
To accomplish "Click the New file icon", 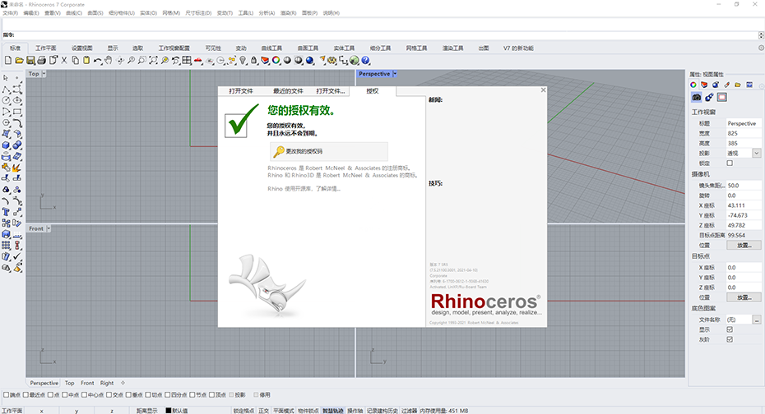I will click(7, 61).
